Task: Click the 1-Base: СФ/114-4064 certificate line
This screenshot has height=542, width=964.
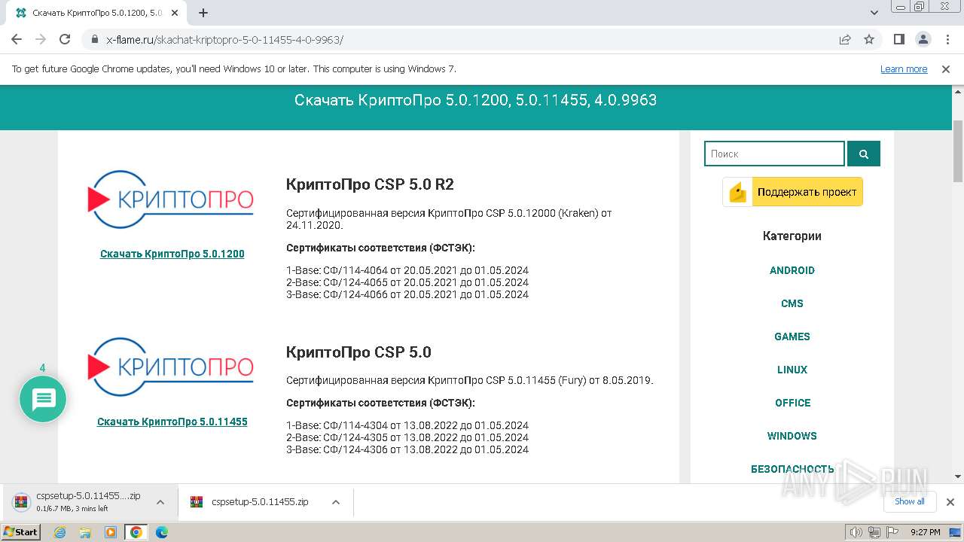Action: [x=407, y=270]
